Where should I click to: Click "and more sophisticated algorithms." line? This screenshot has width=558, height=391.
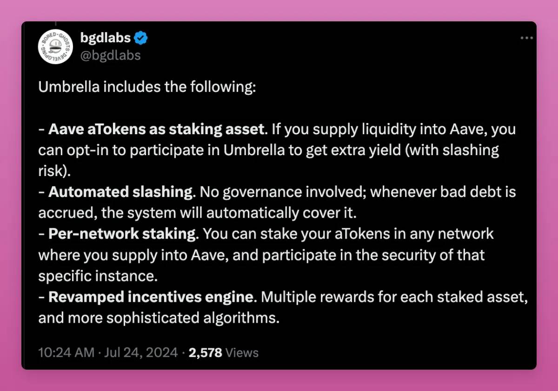[159, 318]
